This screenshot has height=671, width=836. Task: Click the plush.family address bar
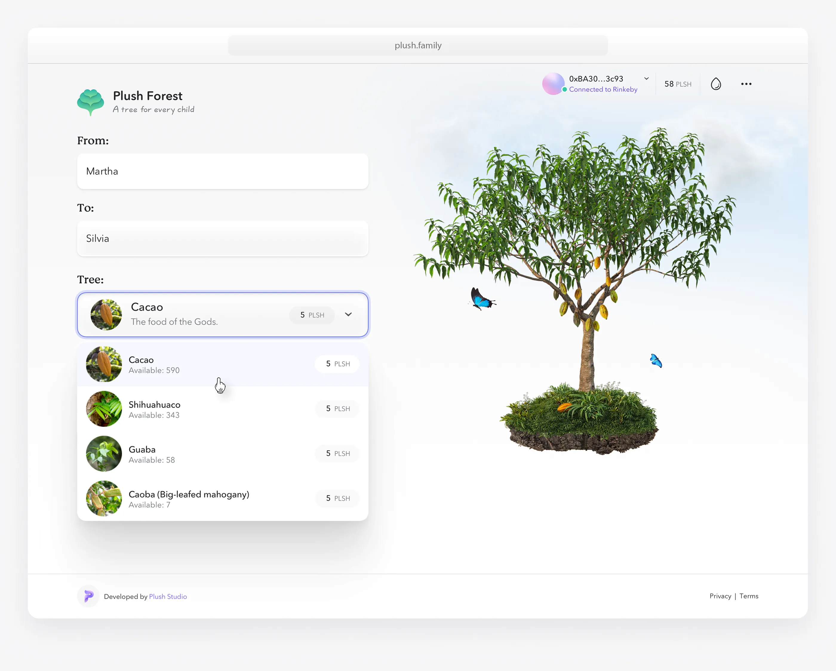418,45
